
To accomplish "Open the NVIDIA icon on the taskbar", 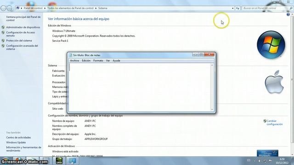I will tap(59, 161).
